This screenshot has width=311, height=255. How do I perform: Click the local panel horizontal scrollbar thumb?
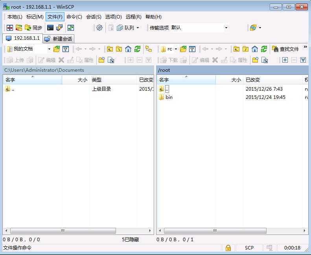63,231
